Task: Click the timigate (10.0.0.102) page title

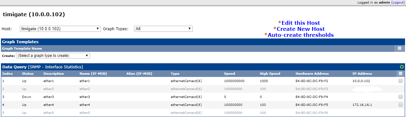Action: point(34,15)
